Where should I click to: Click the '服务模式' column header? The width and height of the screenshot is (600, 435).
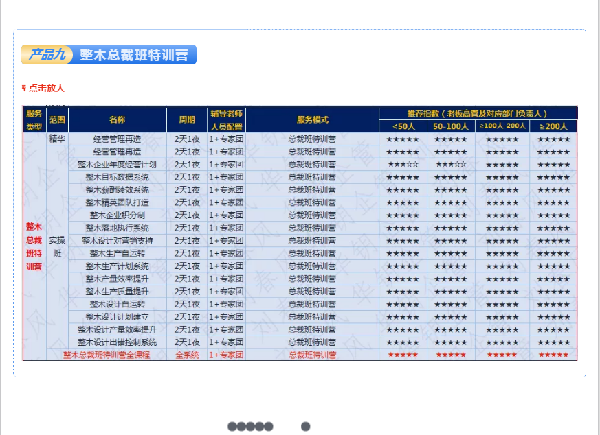point(312,120)
